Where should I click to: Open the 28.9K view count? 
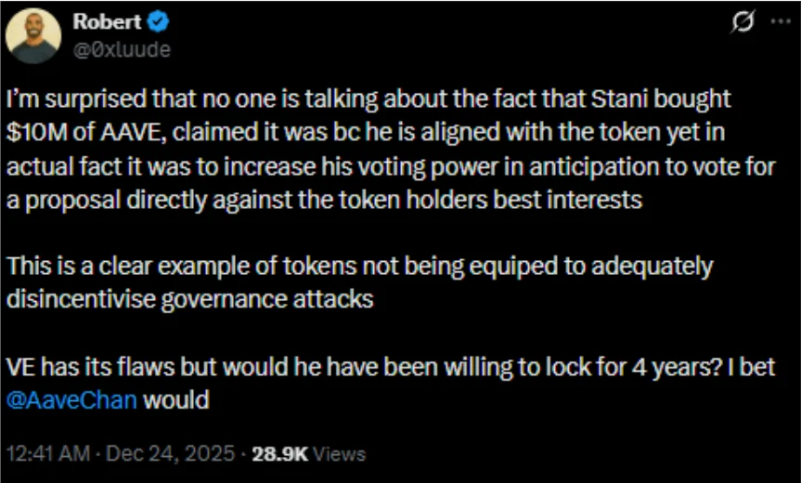coord(278,454)
